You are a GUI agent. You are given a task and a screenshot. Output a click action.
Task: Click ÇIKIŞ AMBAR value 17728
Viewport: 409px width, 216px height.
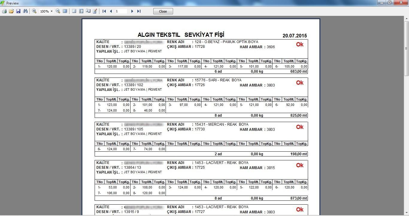point(200,47)
